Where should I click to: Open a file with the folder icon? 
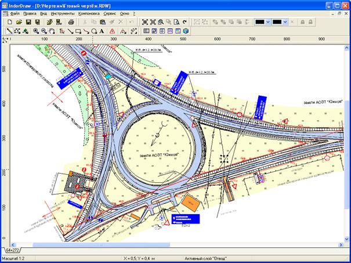pyautogui.click(x=19, y=21)
